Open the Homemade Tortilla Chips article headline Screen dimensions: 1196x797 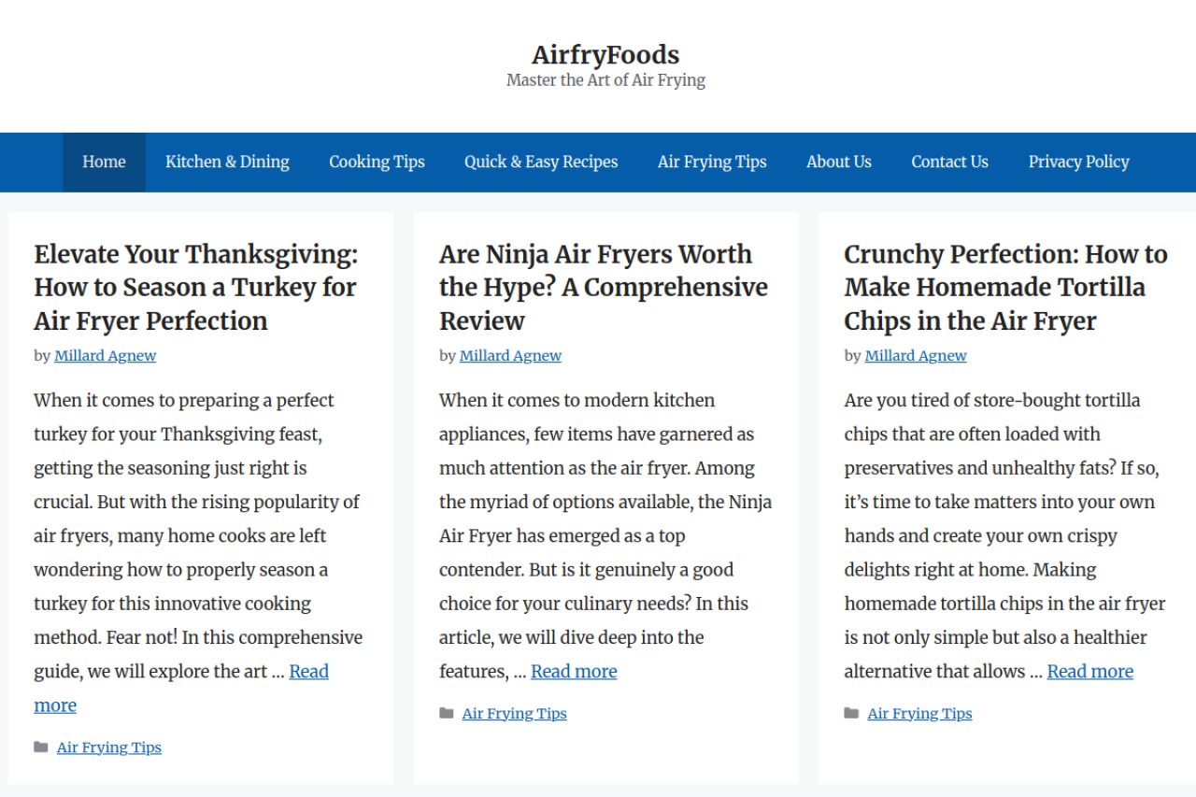point(1005,287)
